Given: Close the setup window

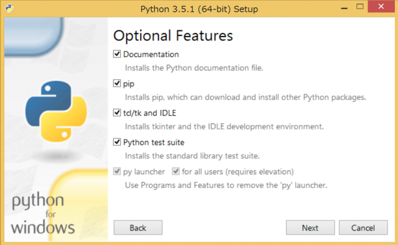Looking at the screenshot, I should [381, 7].
